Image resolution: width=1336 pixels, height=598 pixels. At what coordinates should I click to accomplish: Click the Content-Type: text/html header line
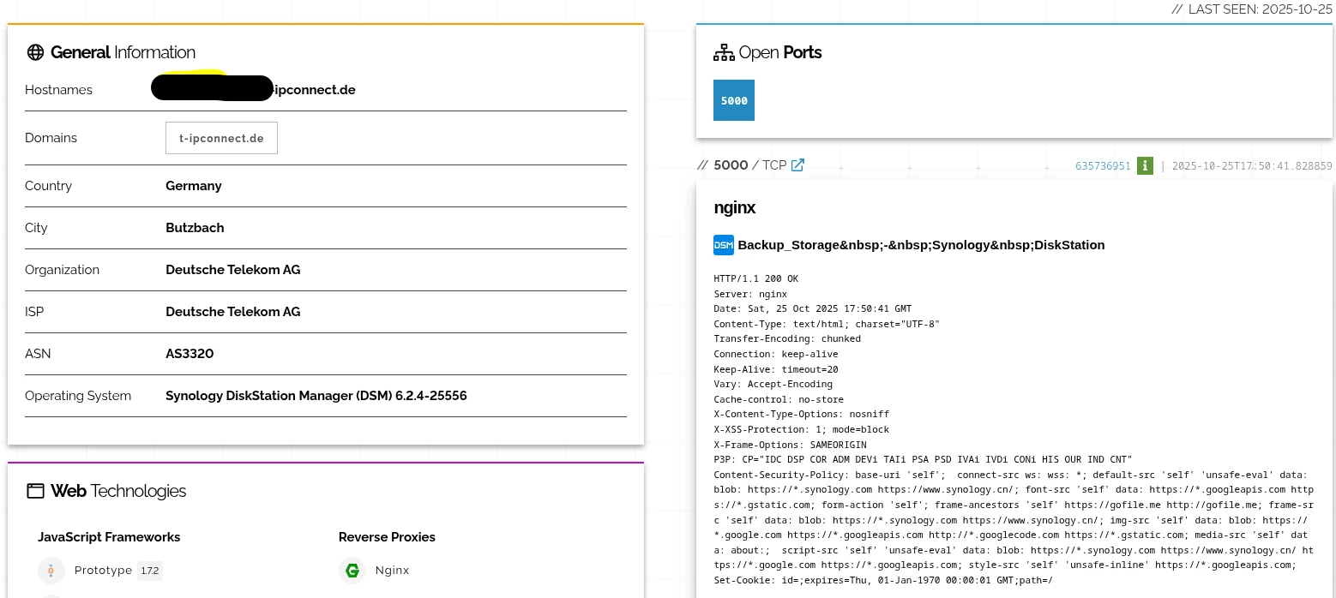pyautogui.click(x=827, y=324)
